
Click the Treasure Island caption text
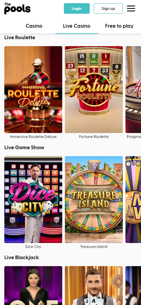point(94,247)
